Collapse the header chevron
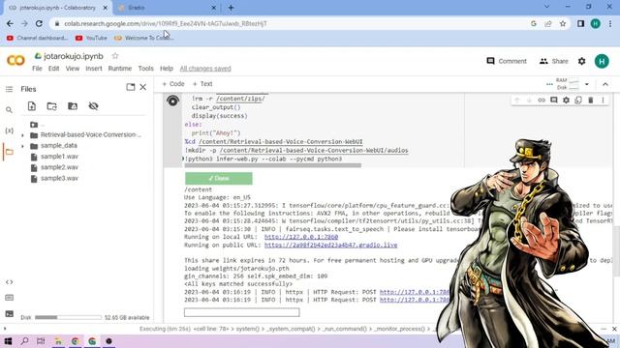Image resolution: width=620 pixels, height=348 pixels. coord(605,84)
